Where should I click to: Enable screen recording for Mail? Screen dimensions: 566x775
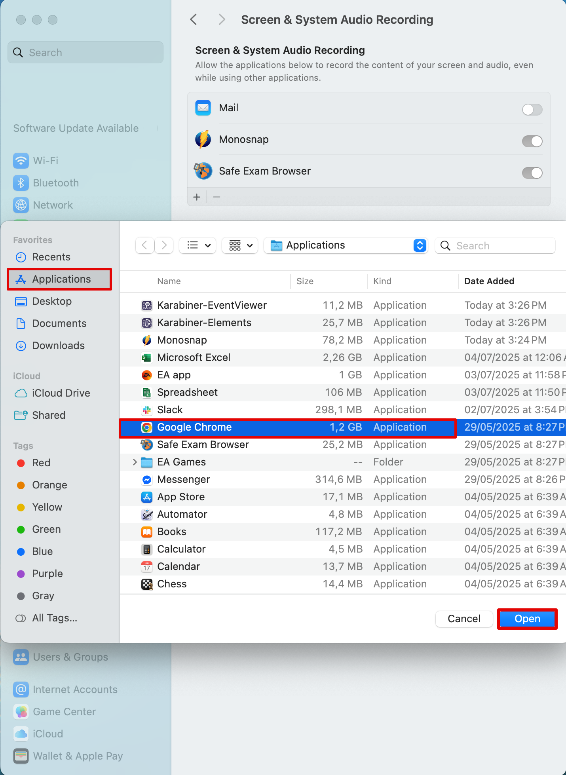pyautogui.click(x=532, y=110)
